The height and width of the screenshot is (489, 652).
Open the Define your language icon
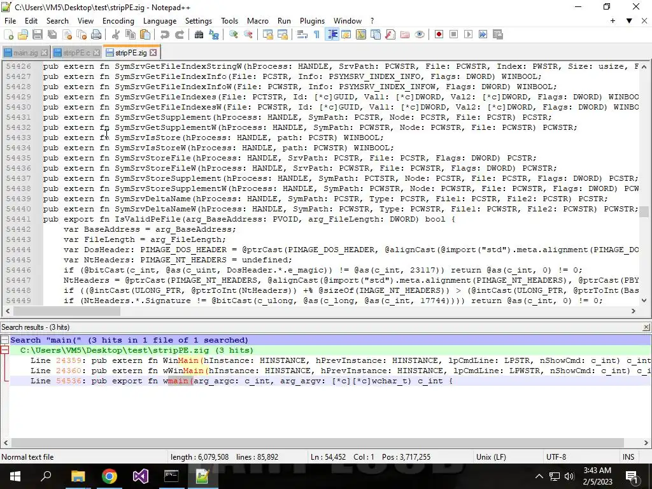tap(346, 34)
